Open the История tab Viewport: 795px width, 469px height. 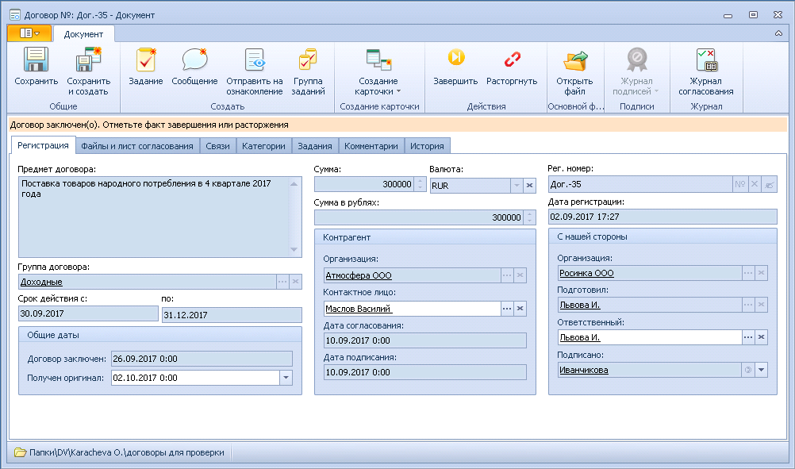pyautogui.click(x=427, y=146)
